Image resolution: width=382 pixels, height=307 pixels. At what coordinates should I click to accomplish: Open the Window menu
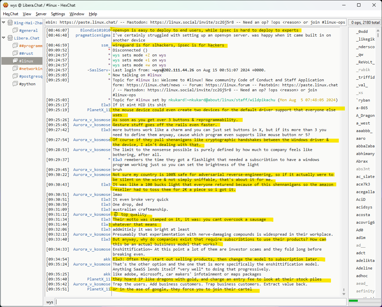[77, 14]
